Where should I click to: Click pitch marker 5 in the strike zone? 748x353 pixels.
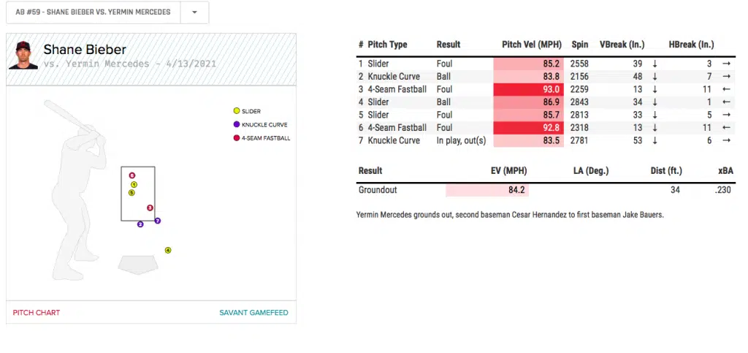(131, 193)
